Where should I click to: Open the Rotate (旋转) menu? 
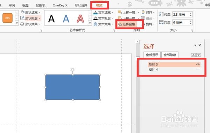pyautogui.click(x=149, y=24)
